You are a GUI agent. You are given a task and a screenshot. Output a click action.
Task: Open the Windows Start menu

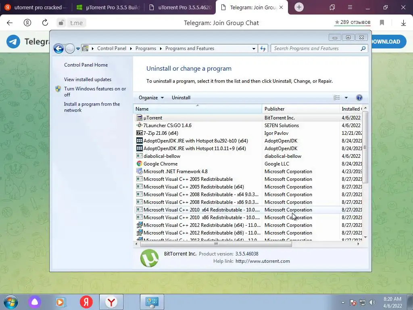(11, 302)
